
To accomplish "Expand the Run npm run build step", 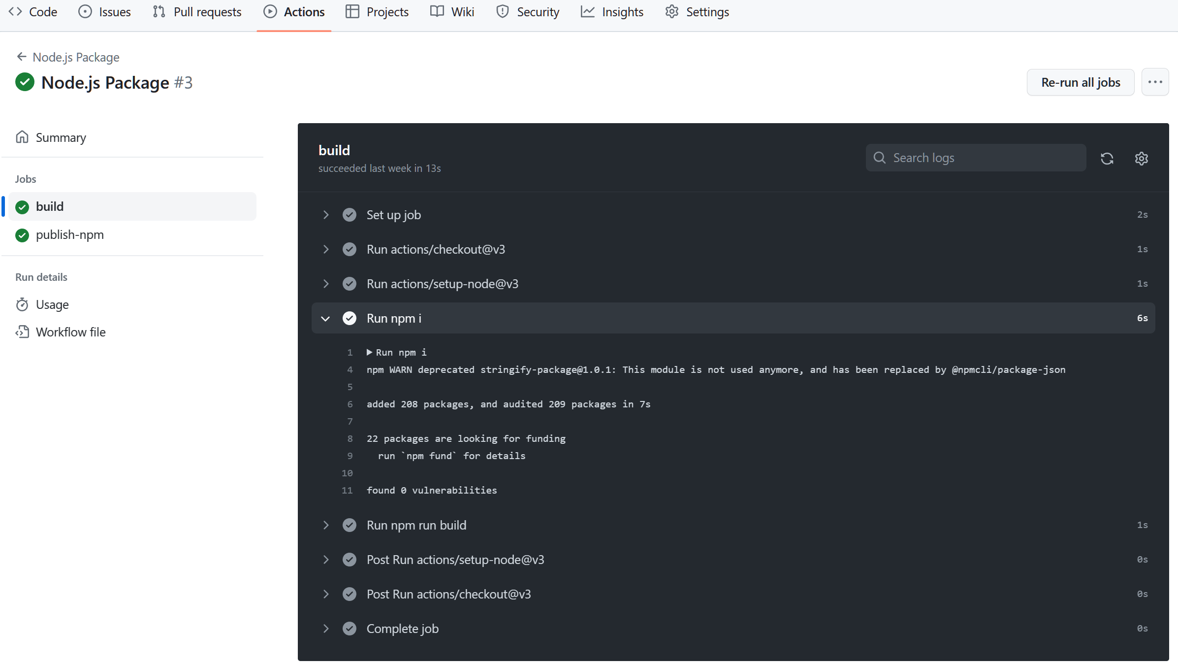I will tap(325, 525).
